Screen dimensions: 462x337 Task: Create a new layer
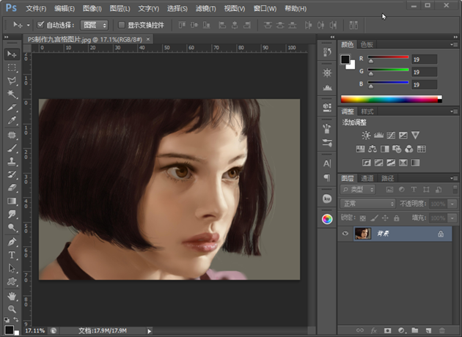tap(429, 330)
